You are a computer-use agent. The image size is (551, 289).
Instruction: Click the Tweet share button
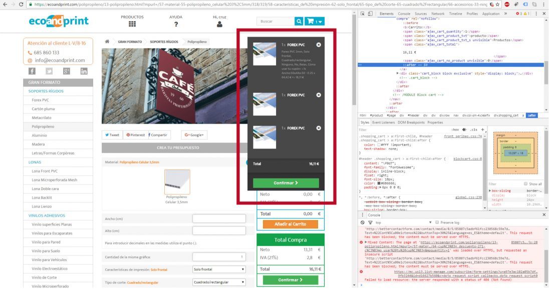(112, 134)
